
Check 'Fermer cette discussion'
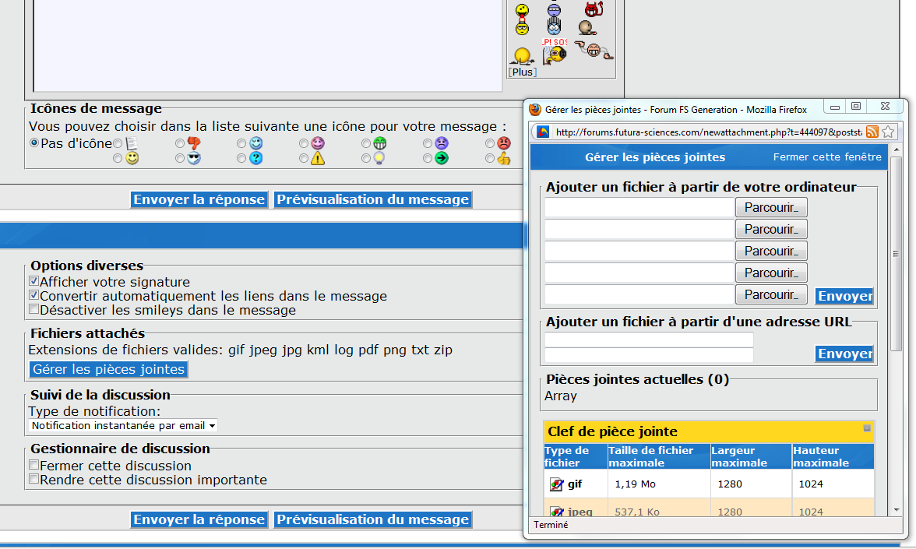[x=34, y=465]
